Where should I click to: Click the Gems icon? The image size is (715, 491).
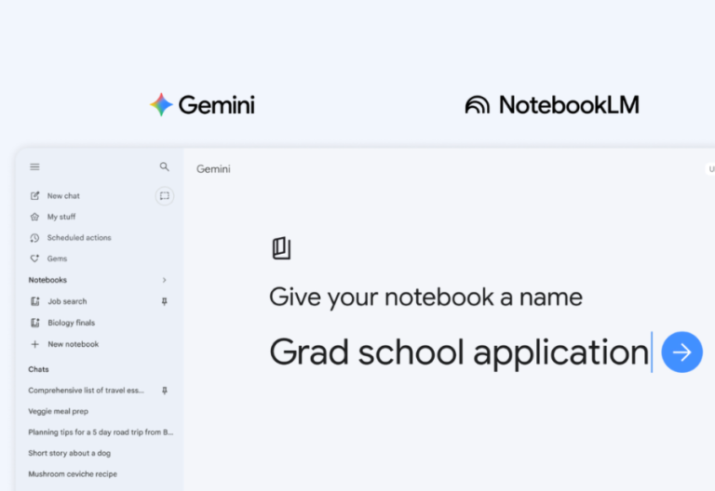point(34,259)
